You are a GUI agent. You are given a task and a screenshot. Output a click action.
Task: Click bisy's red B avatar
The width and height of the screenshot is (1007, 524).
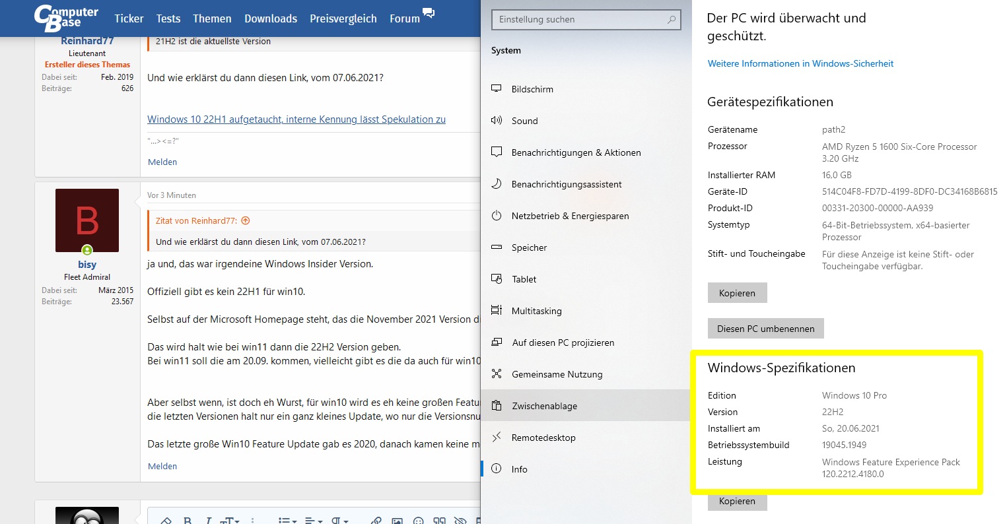pyautogui.click(x=87, y=220)
